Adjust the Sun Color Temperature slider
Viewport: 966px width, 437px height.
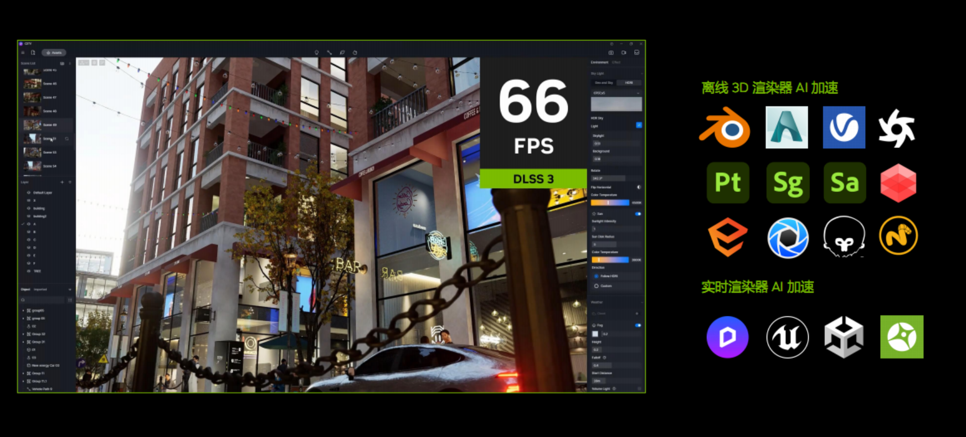coord(610,259)
